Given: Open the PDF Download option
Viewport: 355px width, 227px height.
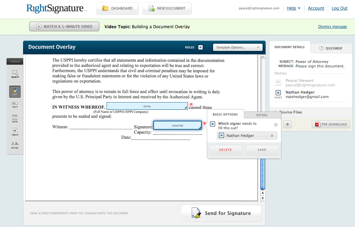Looking at the screenshot, I should tap(331, 124).
